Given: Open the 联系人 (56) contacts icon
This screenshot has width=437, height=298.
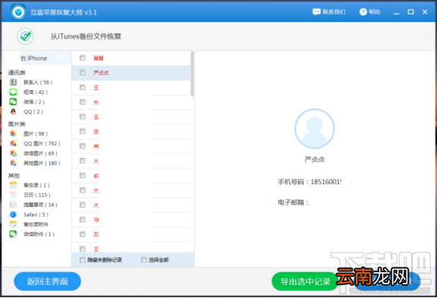Looking at the screenshot, I should (x=13, y=82).
